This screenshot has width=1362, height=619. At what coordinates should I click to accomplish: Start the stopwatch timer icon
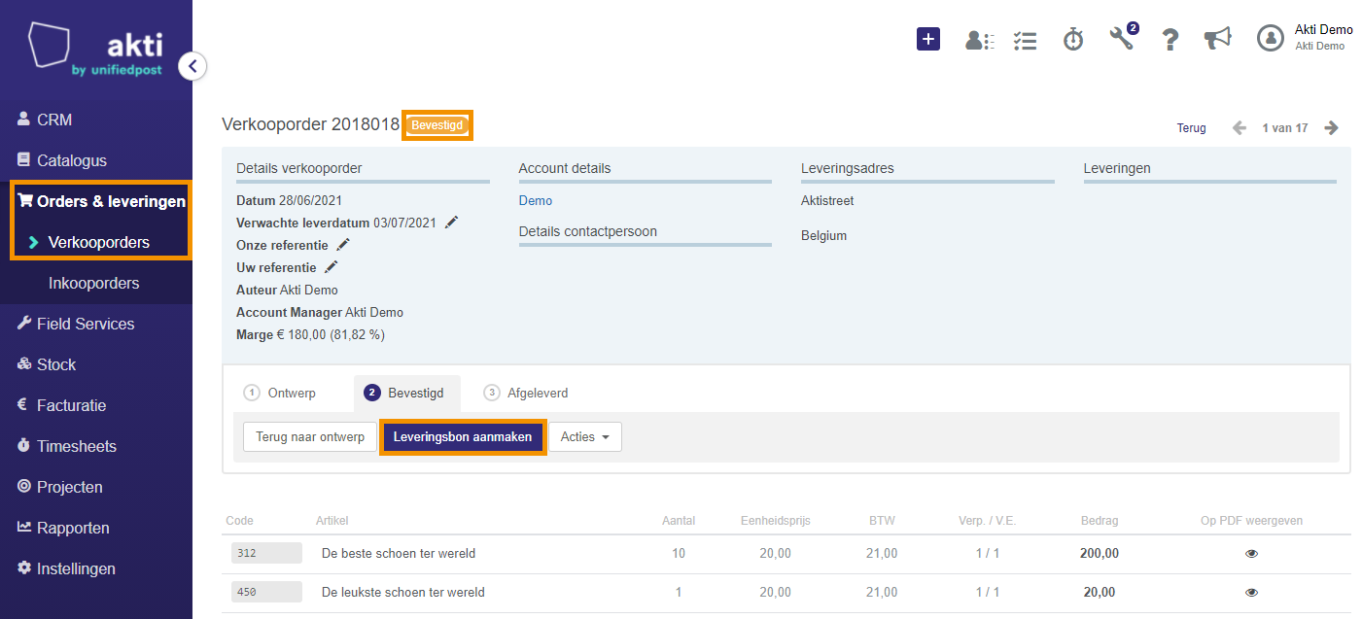[x=1073, y=39]
